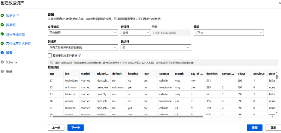Screen dimensions: 281x133
Task: Go to the 目标存储类型 step
Action: 15,34
